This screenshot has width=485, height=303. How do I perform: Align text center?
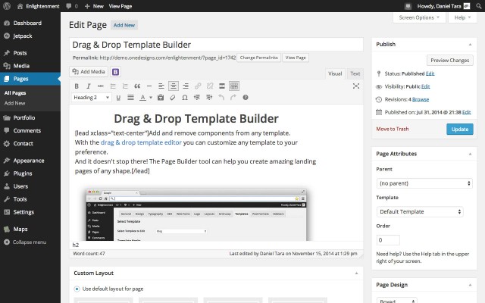[x=174, y=86]
